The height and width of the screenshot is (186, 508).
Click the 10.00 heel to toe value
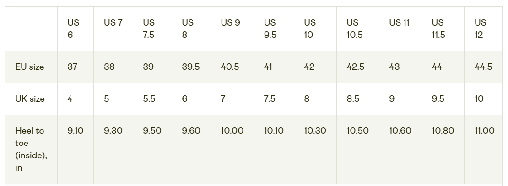click(232, 131)
